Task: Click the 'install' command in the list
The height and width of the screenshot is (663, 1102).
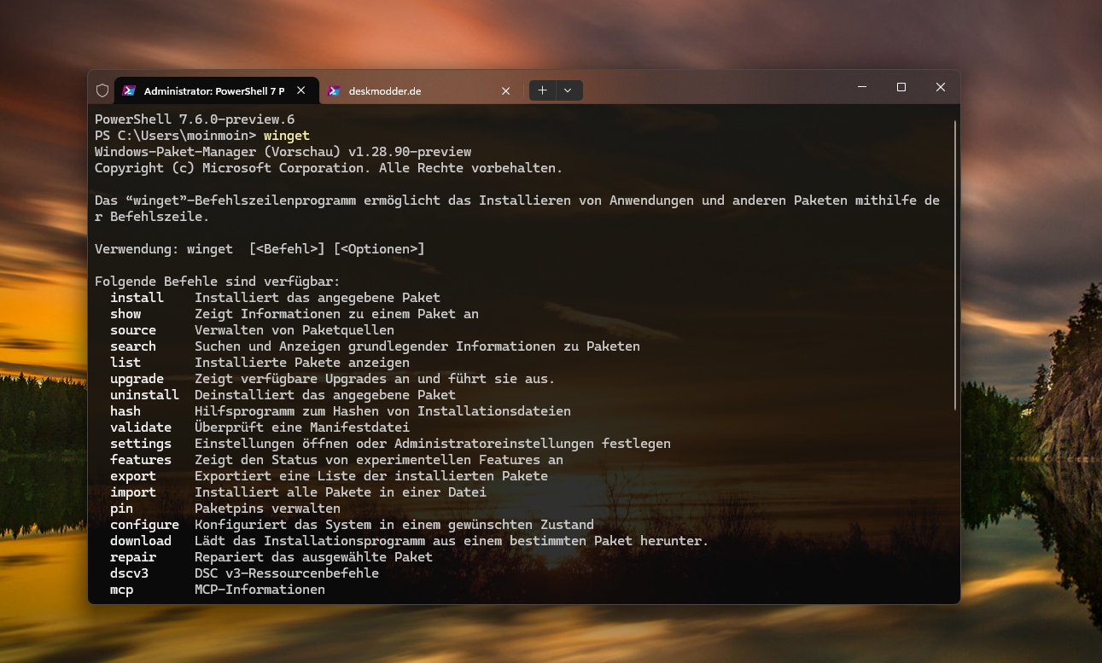Action: click(137, 298)
